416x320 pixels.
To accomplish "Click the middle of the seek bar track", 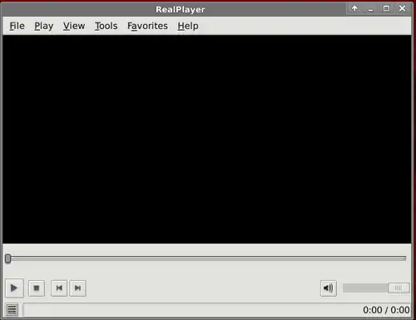I will coord(206,258).
